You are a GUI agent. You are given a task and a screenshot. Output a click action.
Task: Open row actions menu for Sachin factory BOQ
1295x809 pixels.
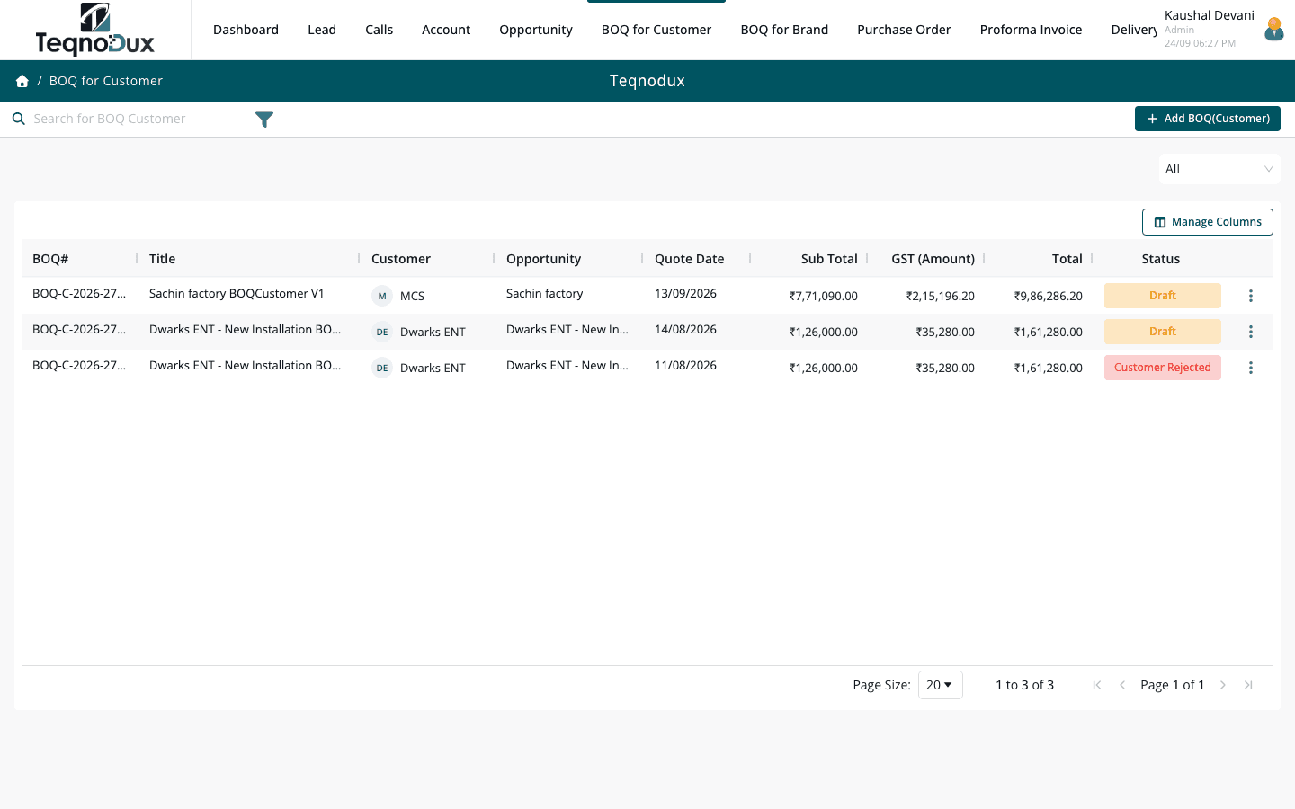click(x=1250, y=296)
